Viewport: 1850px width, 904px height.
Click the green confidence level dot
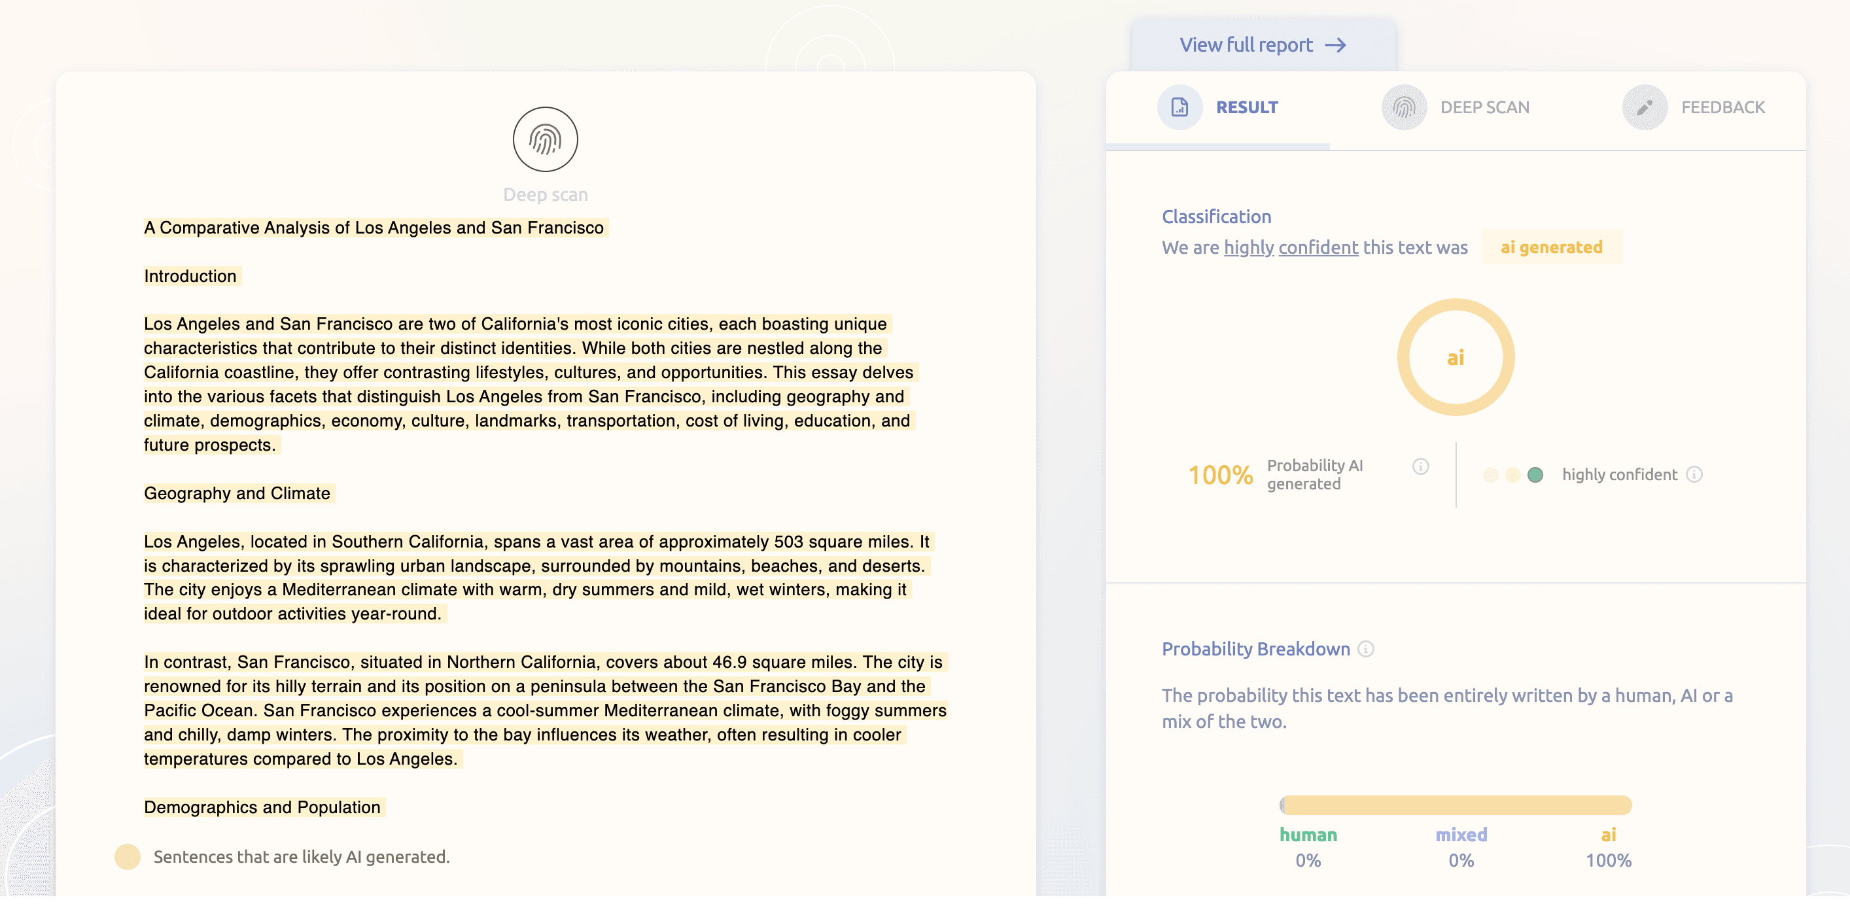click(1535, 475)
